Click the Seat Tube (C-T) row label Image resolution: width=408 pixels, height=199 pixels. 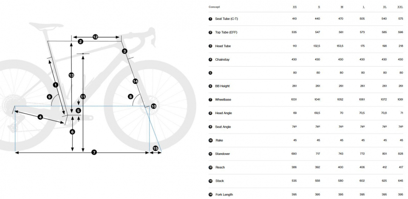pyautogui.click(x=227, y=19)
